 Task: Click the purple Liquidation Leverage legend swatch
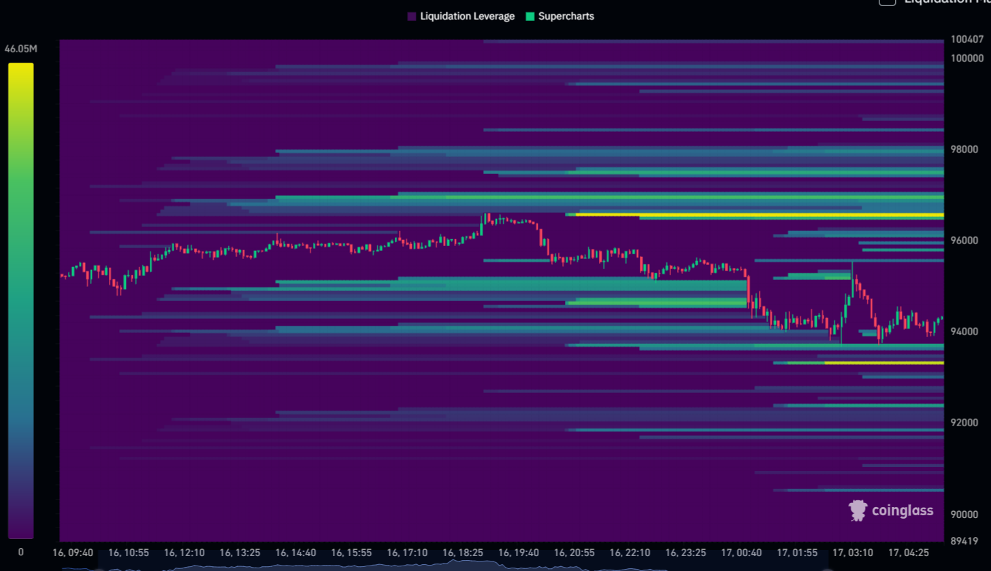(x=412, y=16)
